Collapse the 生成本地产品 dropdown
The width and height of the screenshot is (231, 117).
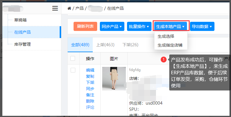coord(171,26)
